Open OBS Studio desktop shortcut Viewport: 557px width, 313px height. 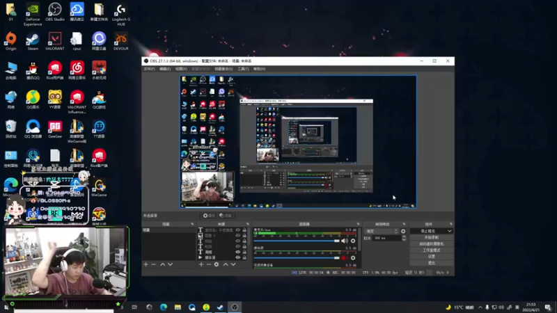55,12
